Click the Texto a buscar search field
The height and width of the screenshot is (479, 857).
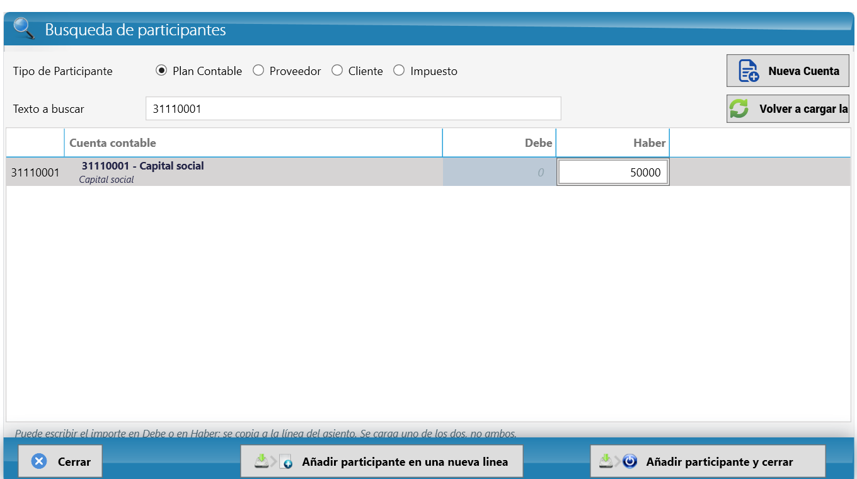click(353, 108)
